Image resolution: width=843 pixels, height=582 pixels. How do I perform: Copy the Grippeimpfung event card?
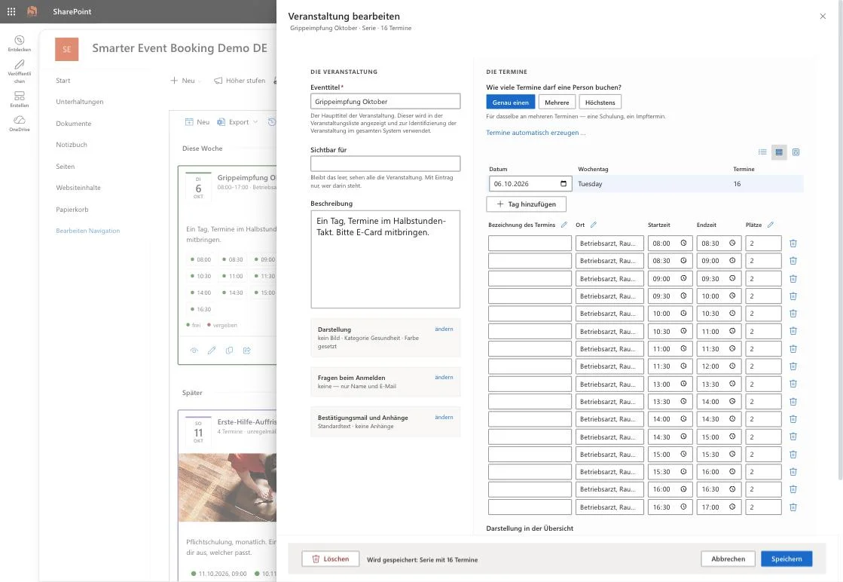point(230,350)
